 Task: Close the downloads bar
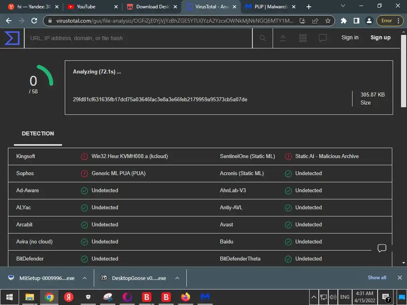pos(400,278)
